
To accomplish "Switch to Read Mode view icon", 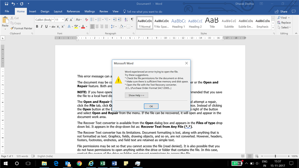I will pyautogui.click(x=243, y=156).
